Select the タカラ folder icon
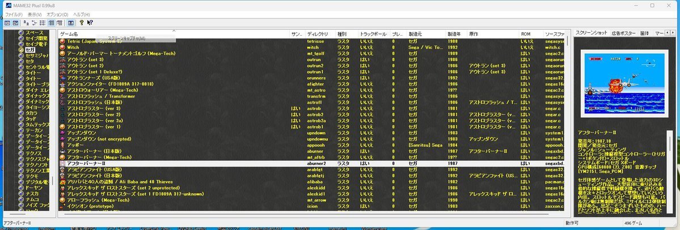 tap(21, 113)
